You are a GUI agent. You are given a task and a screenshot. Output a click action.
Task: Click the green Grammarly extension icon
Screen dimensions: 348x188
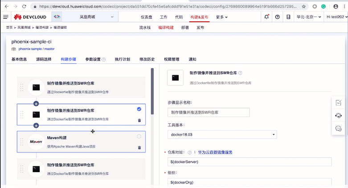(323, 6)
